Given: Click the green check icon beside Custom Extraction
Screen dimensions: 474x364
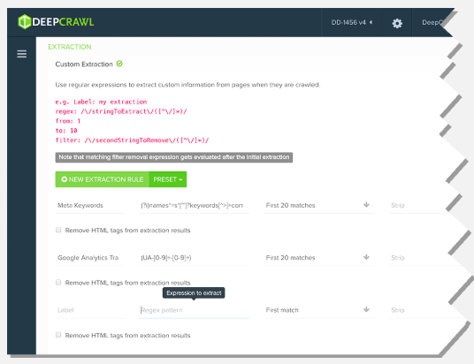Looking at the screenshot, I should pyautogui.click(x=119, y=64).
